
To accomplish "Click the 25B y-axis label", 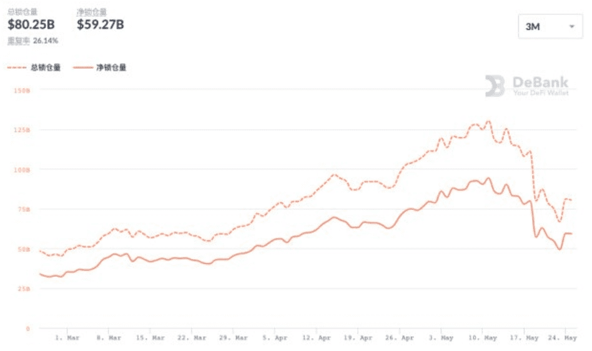I will 23,289.
